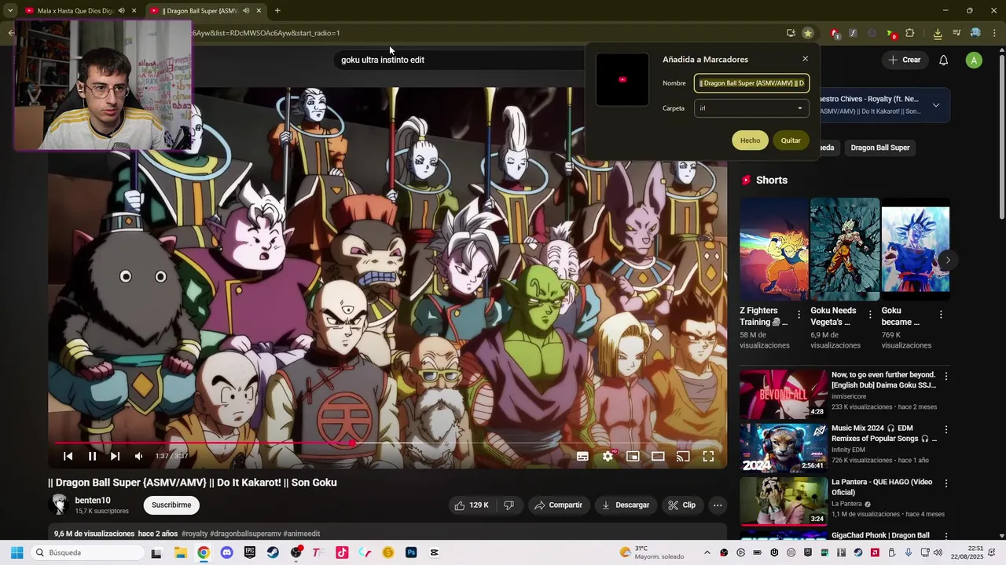Viewport: 1006px width, 565px height.
Task: Open Music Mix 2024 EDM video title
Action: [884, 433]
